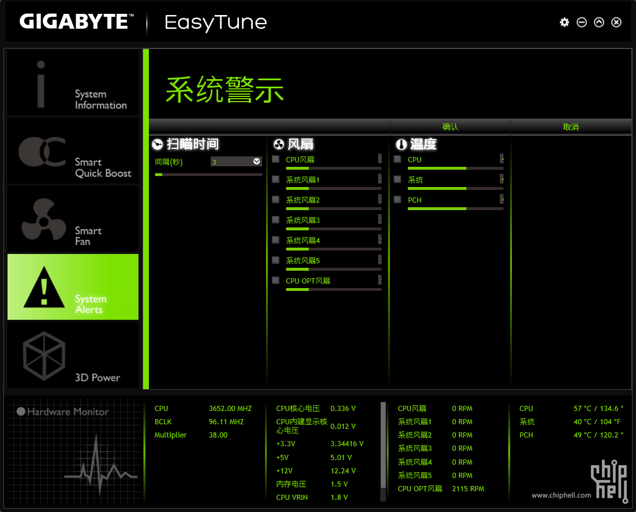Enable the 系统风扇4 alert checkbox

pos(276,240)
